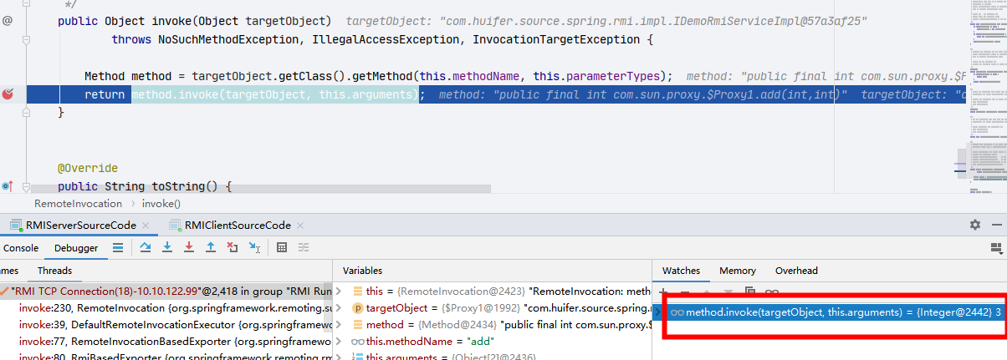The width and height of the screenshot is (1007, 360).
Task: Open debug tool window settings gear
Action: pos(974,225)
